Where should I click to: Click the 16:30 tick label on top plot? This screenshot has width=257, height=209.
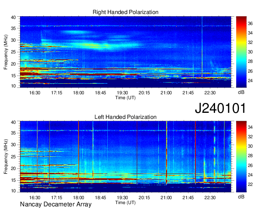(35, 93)
